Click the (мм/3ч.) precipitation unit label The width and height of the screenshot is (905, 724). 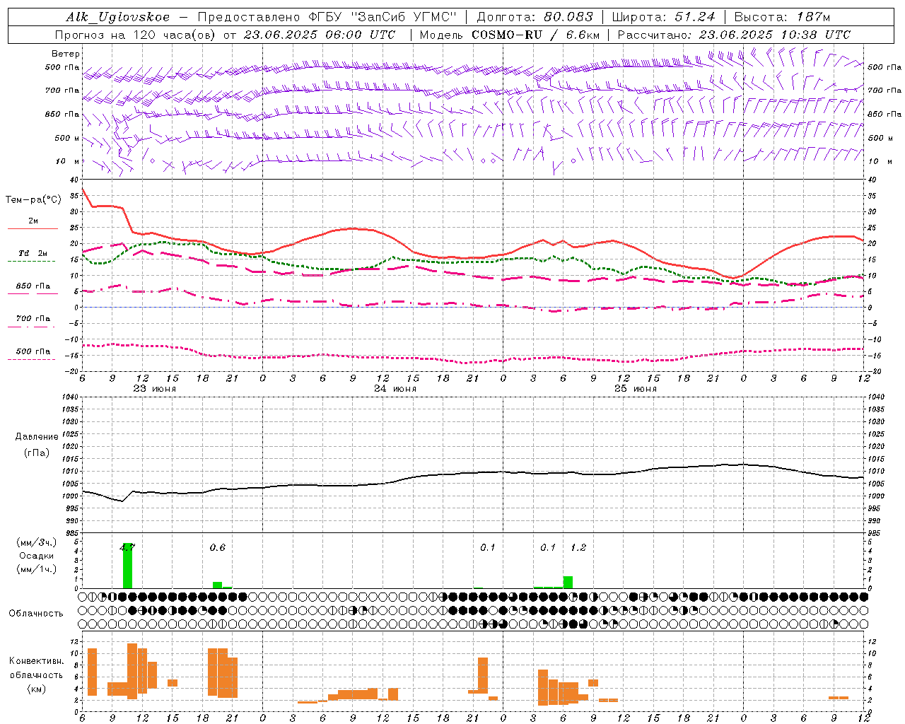click(37, 543)
